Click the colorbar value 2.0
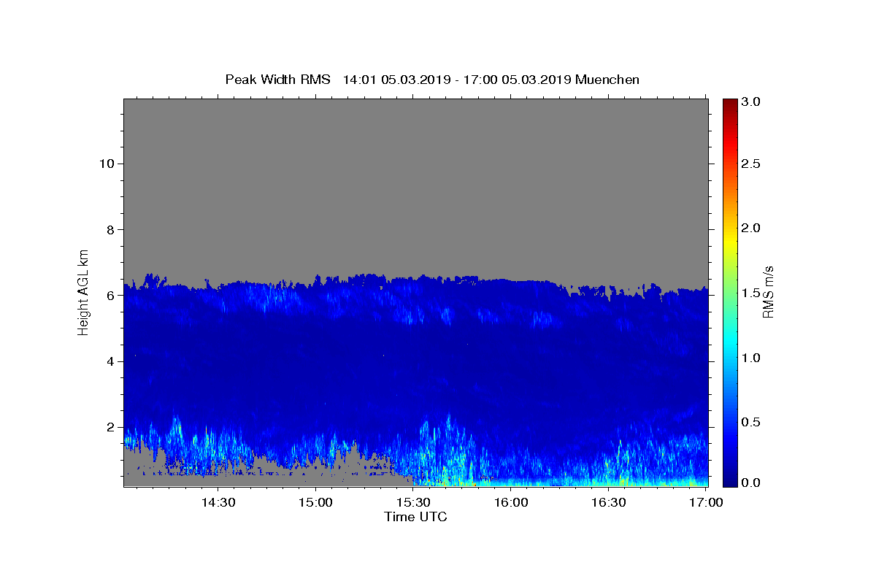 pyautogui.click(x=751, y=228)
